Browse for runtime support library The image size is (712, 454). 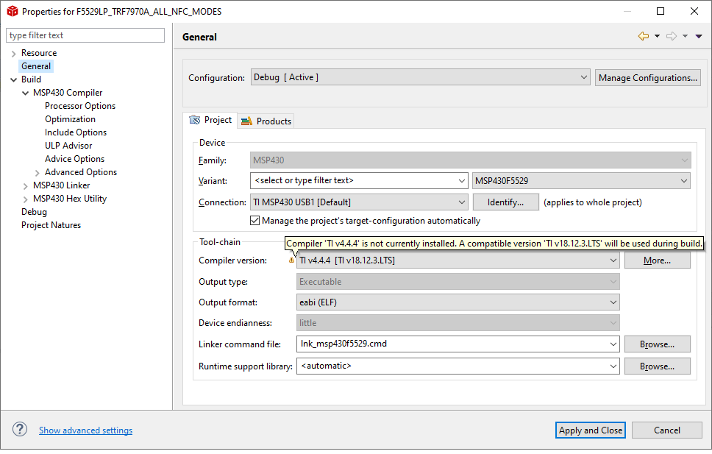coord(658,366)
